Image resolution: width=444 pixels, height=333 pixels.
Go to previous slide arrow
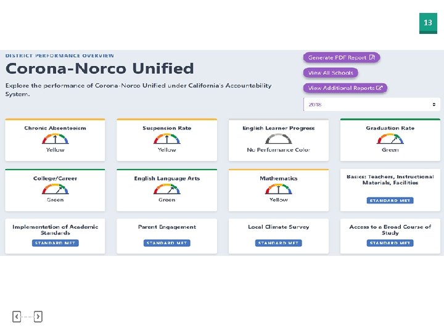(x=17, y=316)
